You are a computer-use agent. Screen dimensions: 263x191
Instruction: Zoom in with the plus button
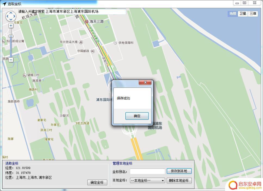[x=11, y=26]
